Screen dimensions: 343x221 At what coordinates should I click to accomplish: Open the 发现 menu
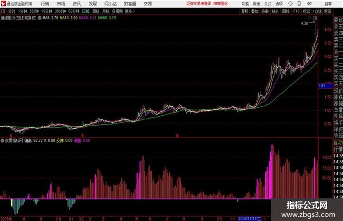click(x=93, y=4)
